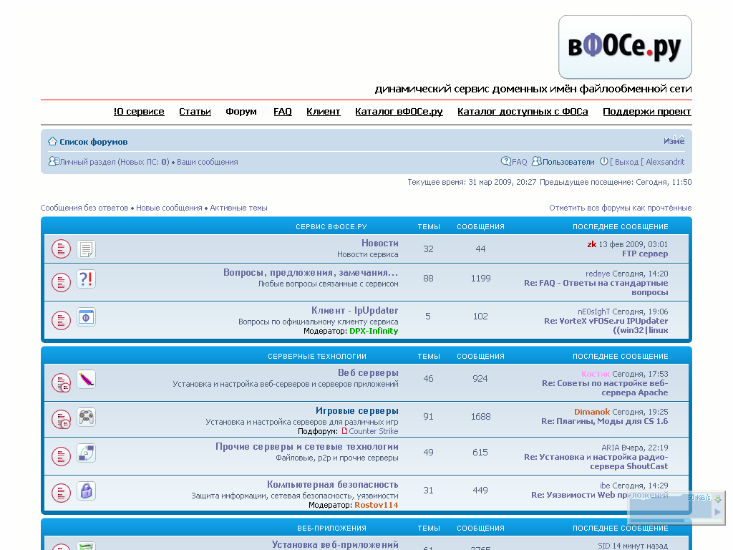Open the Клиент navigation menu item
Viewport: 733px width, 550px height.
[x=323, y=112]
